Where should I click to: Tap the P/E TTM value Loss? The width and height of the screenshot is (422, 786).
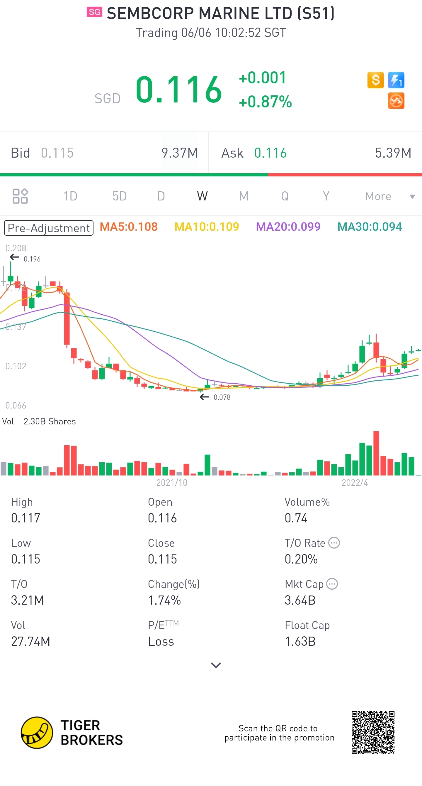coord(161,641)
